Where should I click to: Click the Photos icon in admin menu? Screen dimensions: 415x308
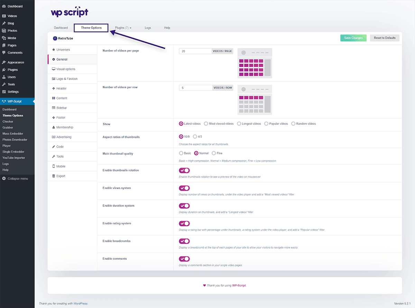[x=4, y=31]
